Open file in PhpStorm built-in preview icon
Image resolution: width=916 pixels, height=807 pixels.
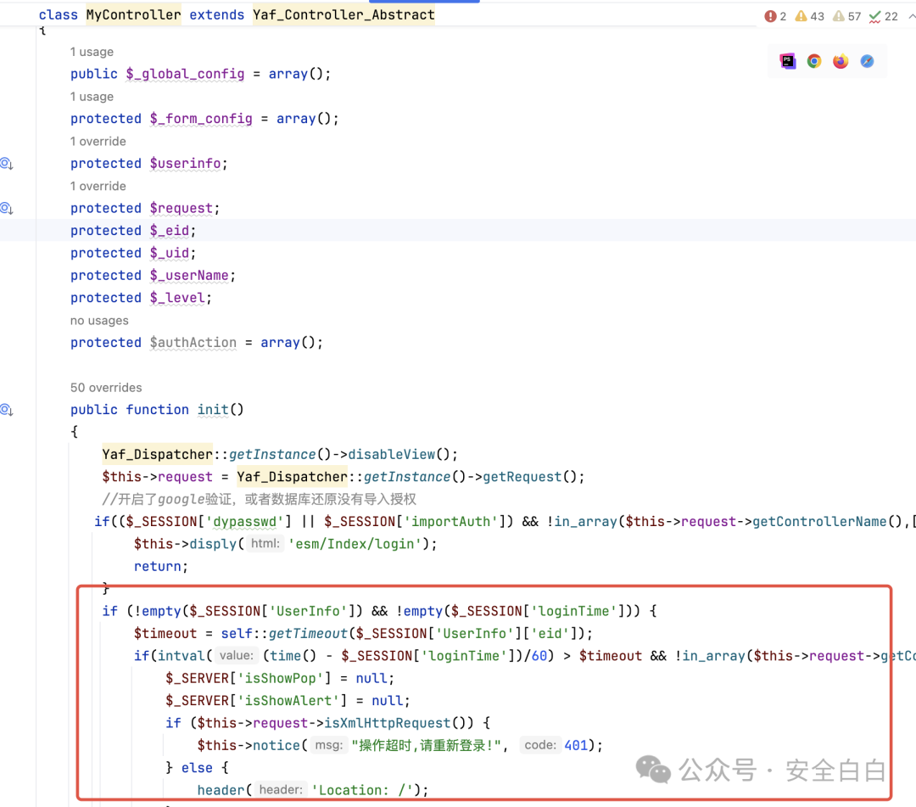787,61
